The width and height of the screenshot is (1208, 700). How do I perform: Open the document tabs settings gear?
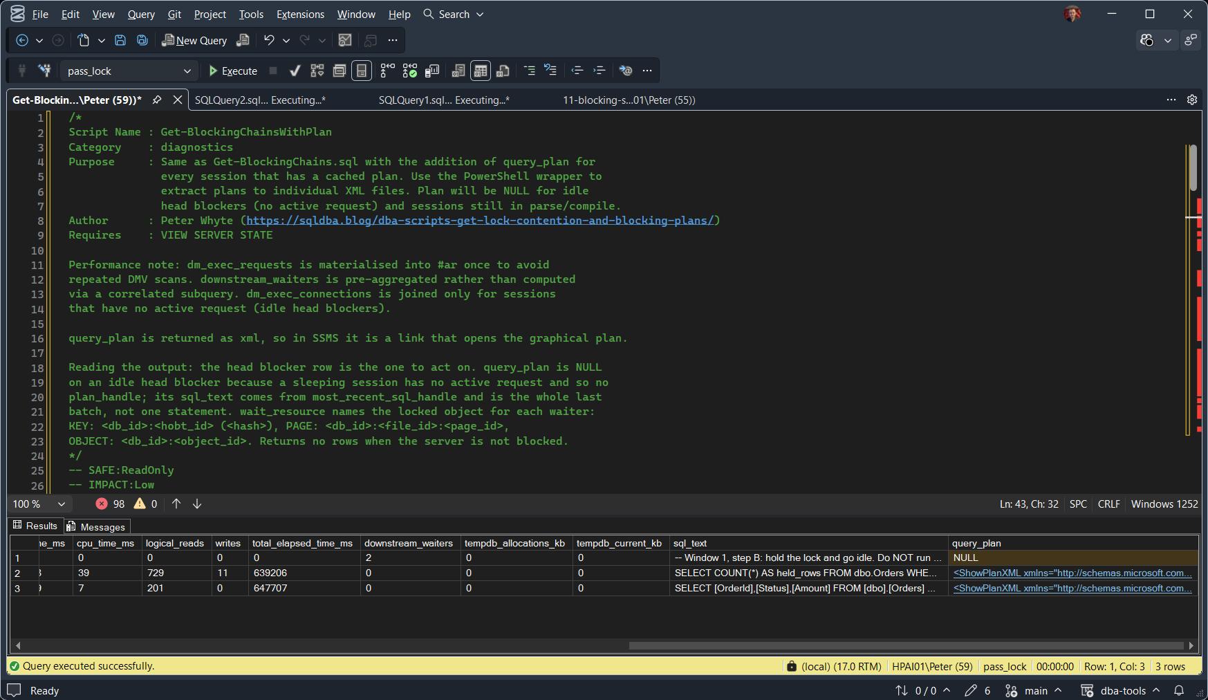[x=1192, y=100]
